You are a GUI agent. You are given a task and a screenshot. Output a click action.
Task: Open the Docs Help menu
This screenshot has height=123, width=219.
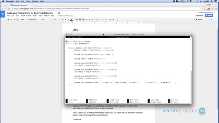(53, 16)
